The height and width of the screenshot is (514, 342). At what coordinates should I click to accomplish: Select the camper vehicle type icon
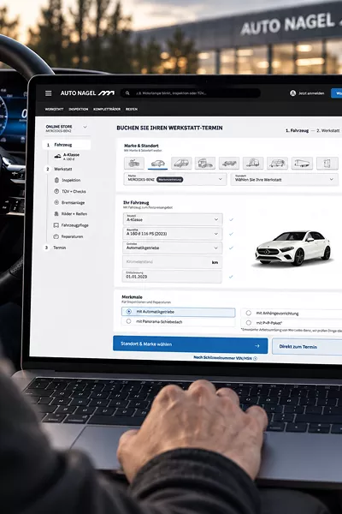pos(253,164)
